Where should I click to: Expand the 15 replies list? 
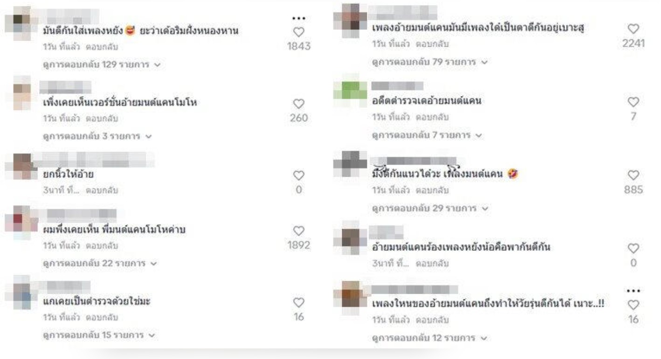point(99,335)
